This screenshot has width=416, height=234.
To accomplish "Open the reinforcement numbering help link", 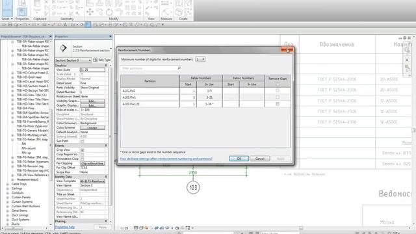I will point(166,159).
